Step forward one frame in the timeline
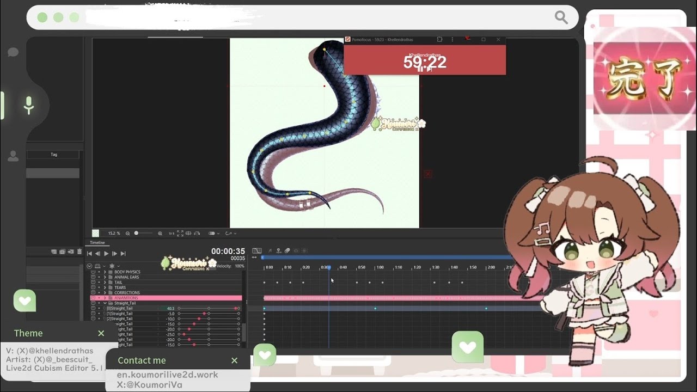Viewport: 697px width, 392px height. [x=114, y=254]
